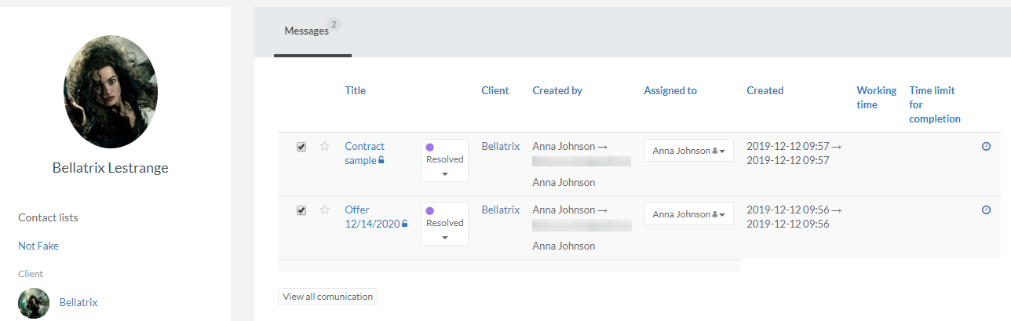Sort messages by the Created column header
Screen dimensions: 1011x321
coord(765,90)
